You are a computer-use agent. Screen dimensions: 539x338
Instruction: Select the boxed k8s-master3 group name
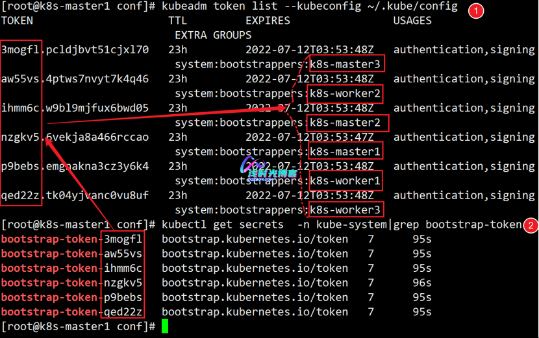pyautogui.click(x=345, y=64)
